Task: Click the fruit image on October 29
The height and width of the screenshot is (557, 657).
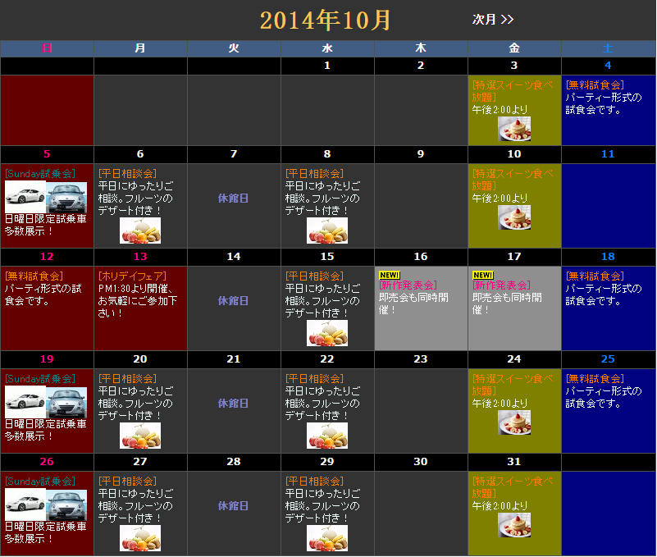Action: (327, 538)
